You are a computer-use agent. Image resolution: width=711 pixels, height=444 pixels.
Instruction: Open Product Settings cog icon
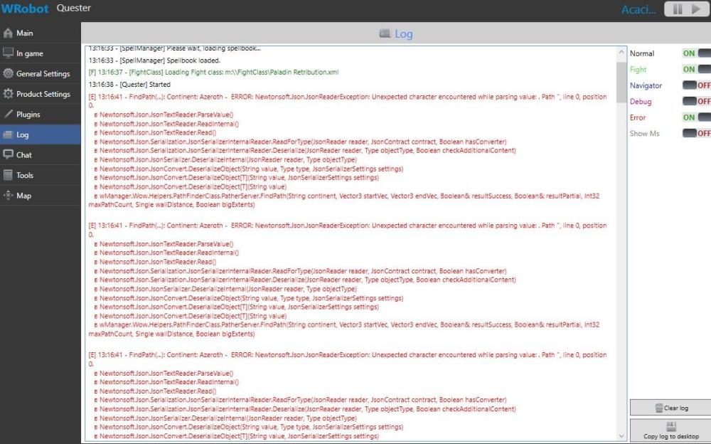point(8,93)
